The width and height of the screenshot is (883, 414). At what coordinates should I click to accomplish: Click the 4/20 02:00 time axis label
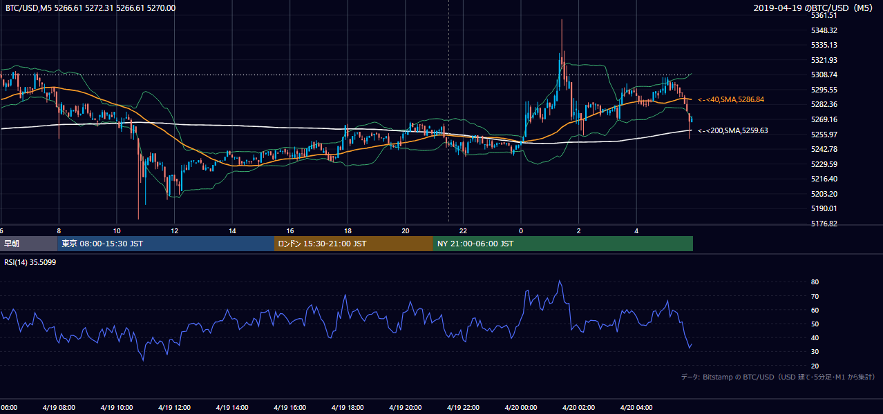click(x=578, y=408)
